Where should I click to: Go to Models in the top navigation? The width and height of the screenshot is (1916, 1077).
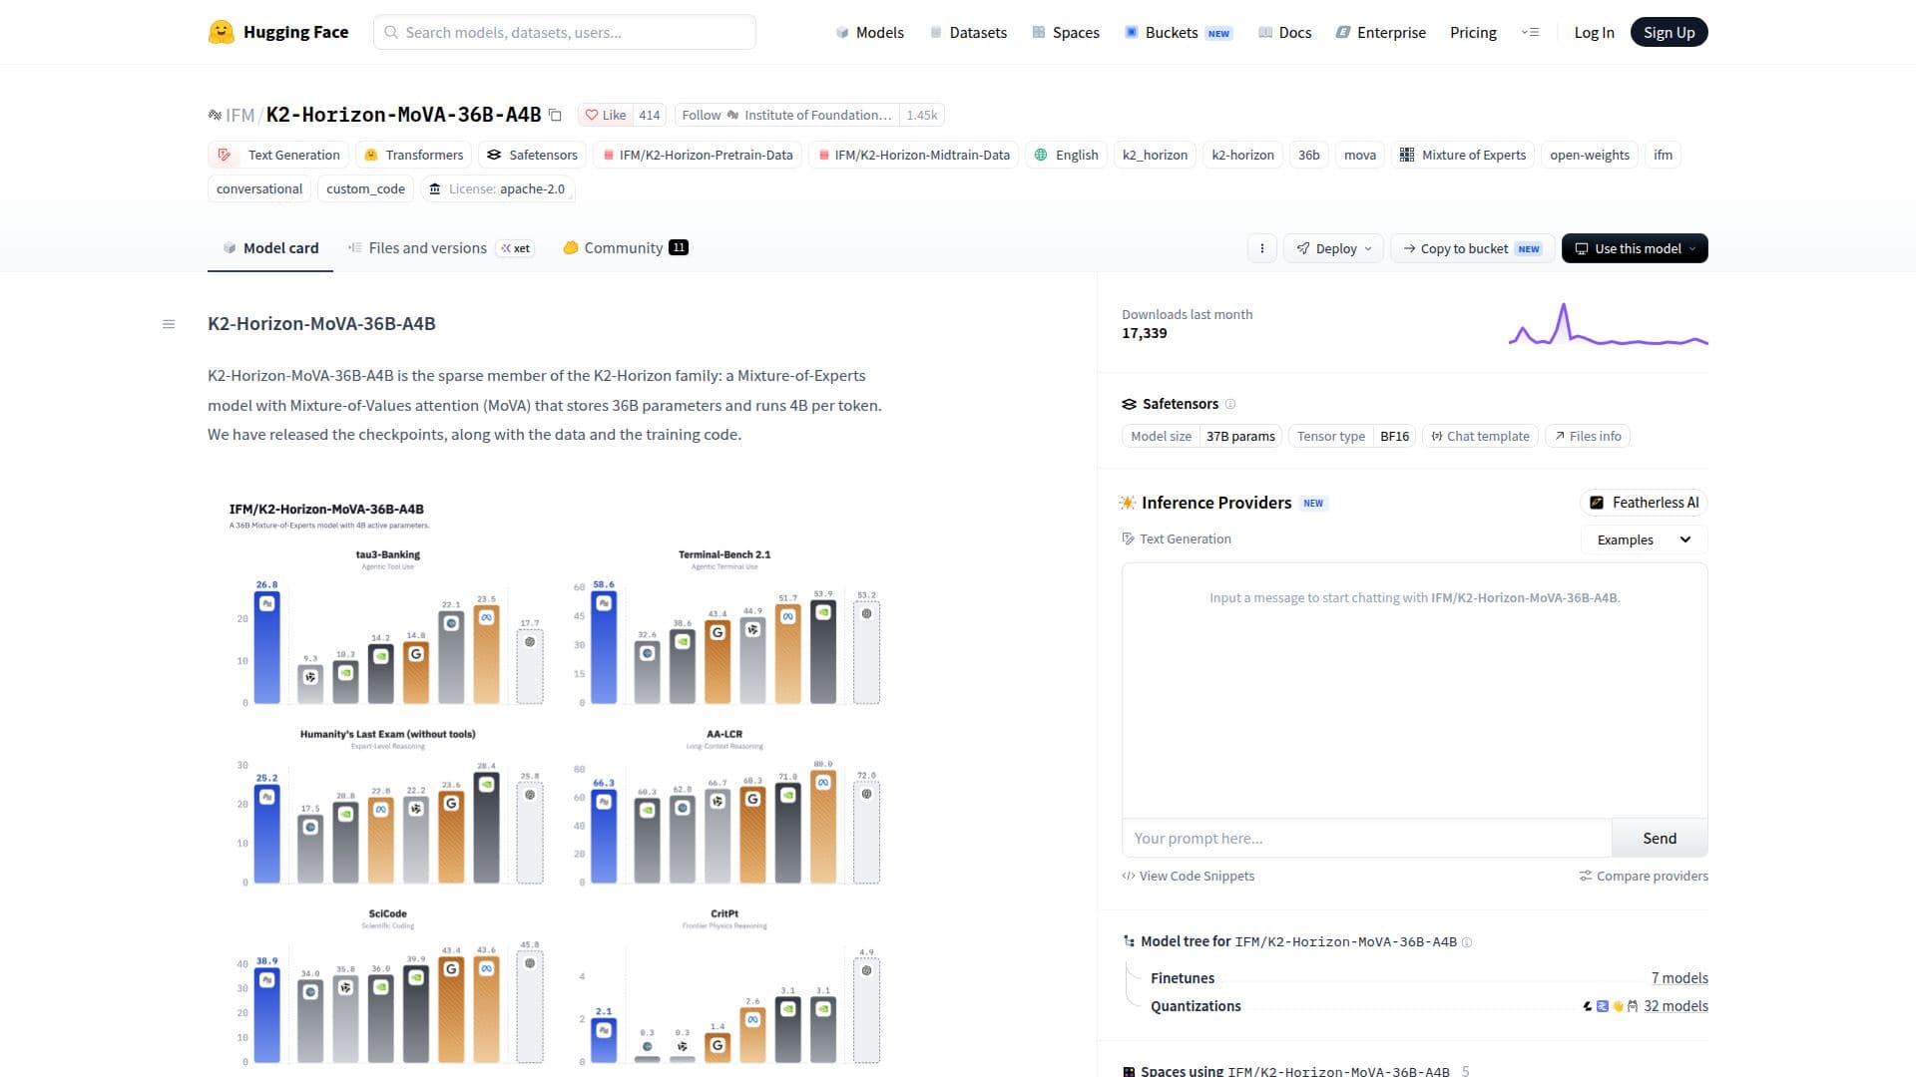(869, 32)
